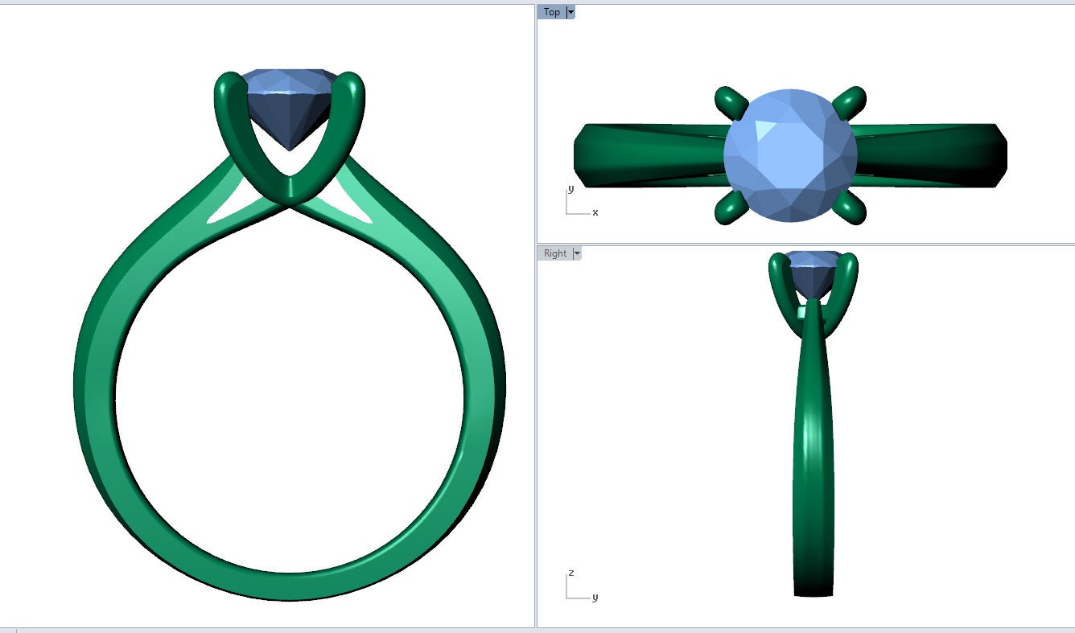The height and width of the screenshot is (633, 1075).
Task: Click the splitter bar between Top and Right viewports
Action: tap(805, 241)
